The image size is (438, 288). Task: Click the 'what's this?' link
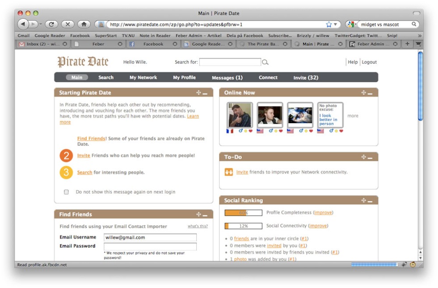tap(198, 226)
